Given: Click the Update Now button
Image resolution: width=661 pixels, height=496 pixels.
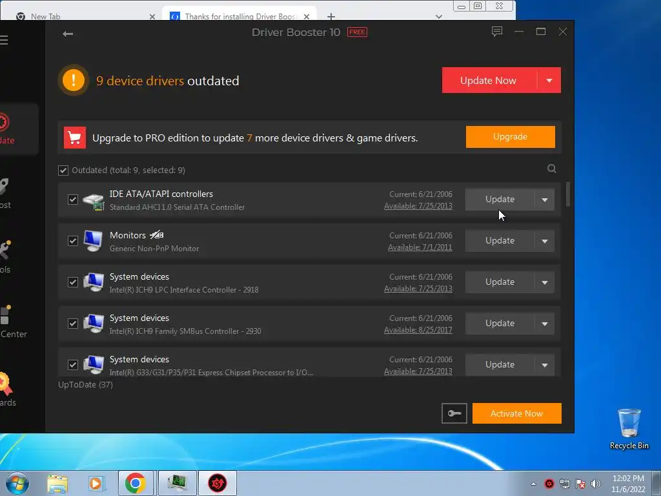Looking at the screenshot, I should click(x=489, y=80).
